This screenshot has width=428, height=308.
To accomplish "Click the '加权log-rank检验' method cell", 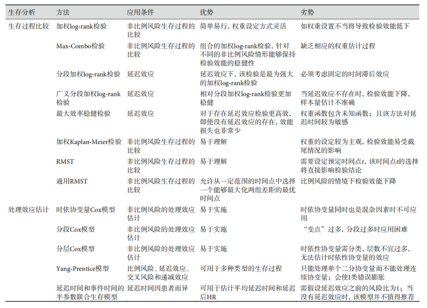I will click(81, 26).
